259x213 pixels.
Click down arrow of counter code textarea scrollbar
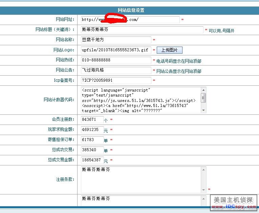pos(203,110)
